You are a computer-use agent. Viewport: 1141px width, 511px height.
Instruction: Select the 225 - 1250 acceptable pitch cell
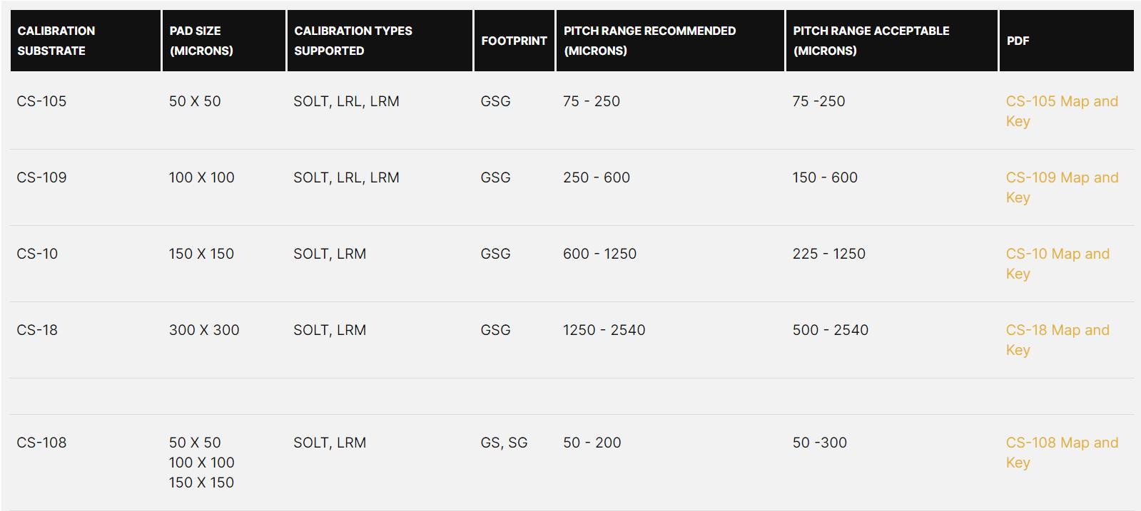pyautogui.click(x=828, y=254)
